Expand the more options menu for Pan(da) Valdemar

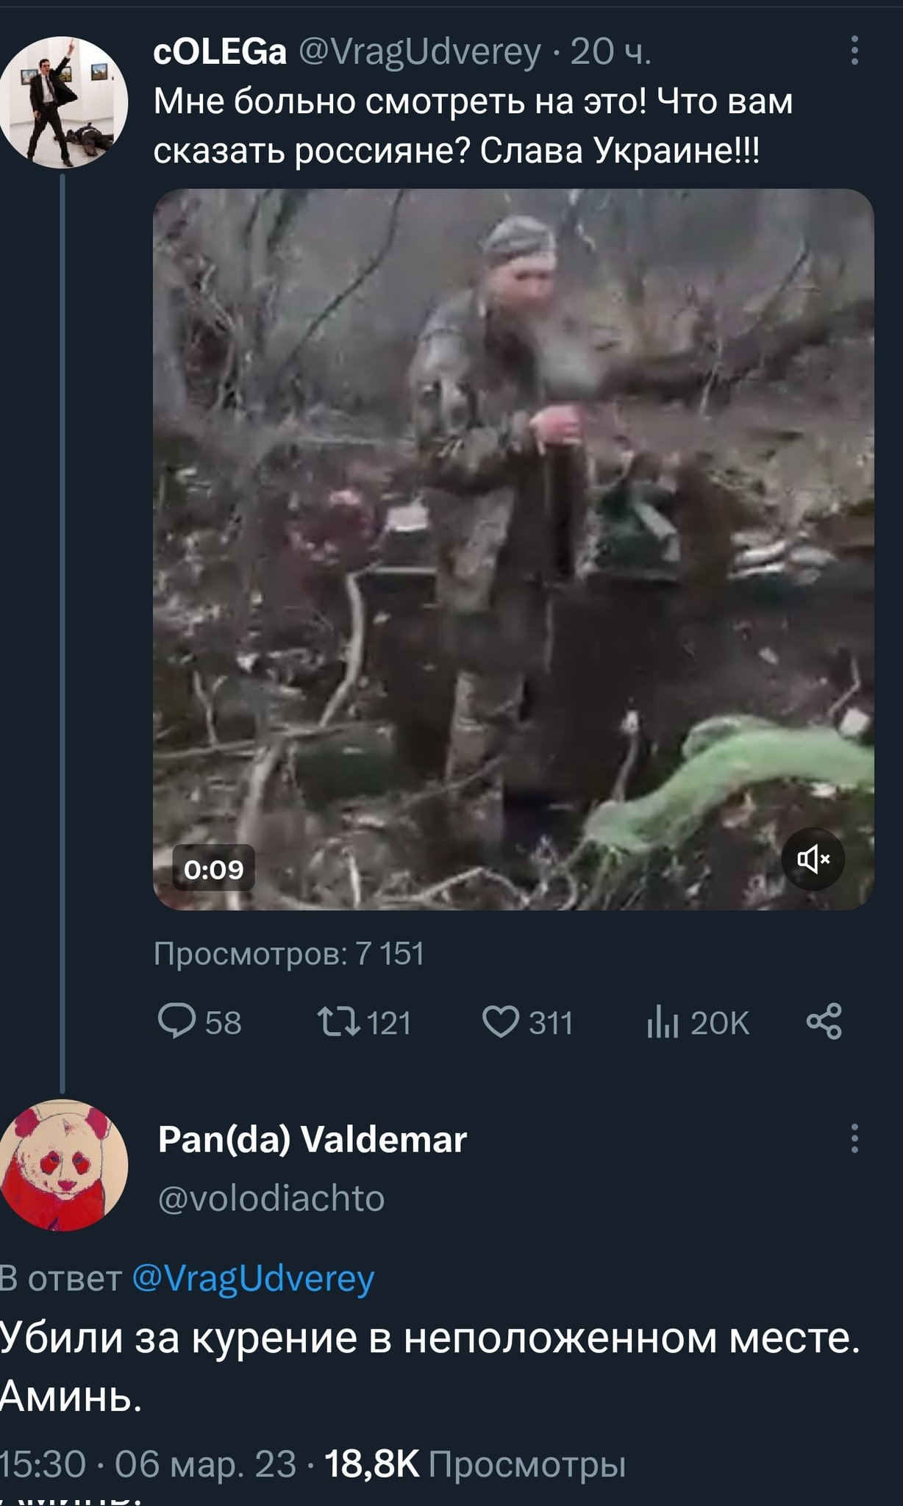tap(854, 1138)
